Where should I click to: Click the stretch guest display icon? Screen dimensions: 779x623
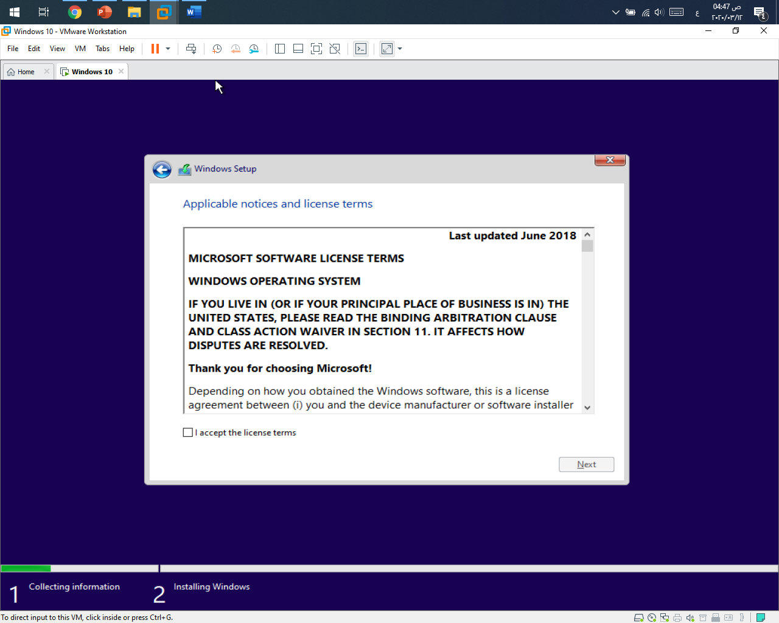point(387,49)
